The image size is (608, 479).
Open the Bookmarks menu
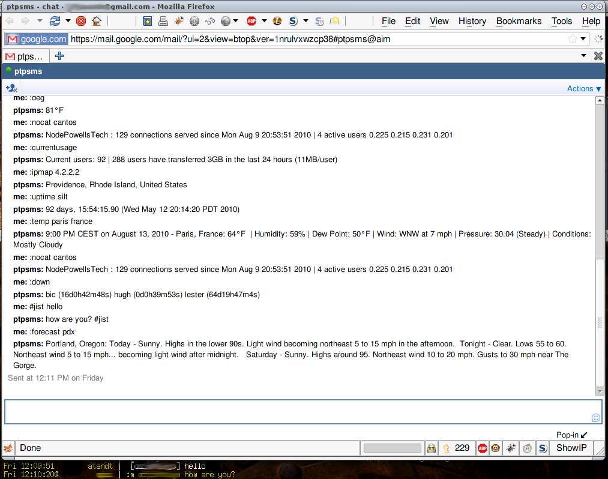[519, 21]
